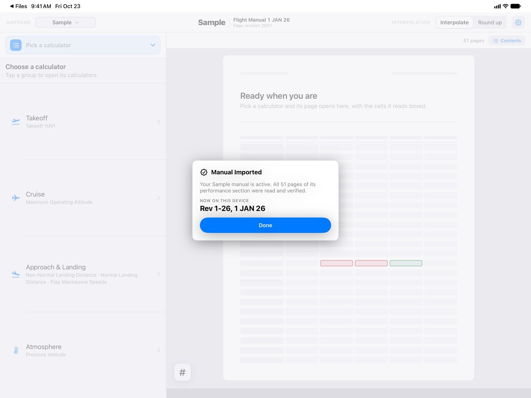Click the Choose a calculator heading
This screenshot has width=531, height=398.
pyautogui.click(x=36, y=67)
